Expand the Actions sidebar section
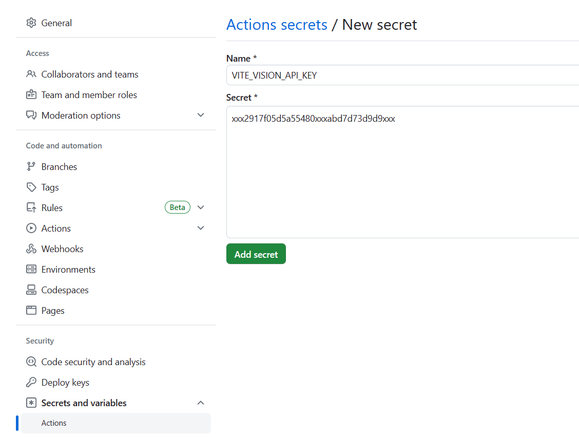The width and height of the screenshot is (579, 437). (201, 227)
